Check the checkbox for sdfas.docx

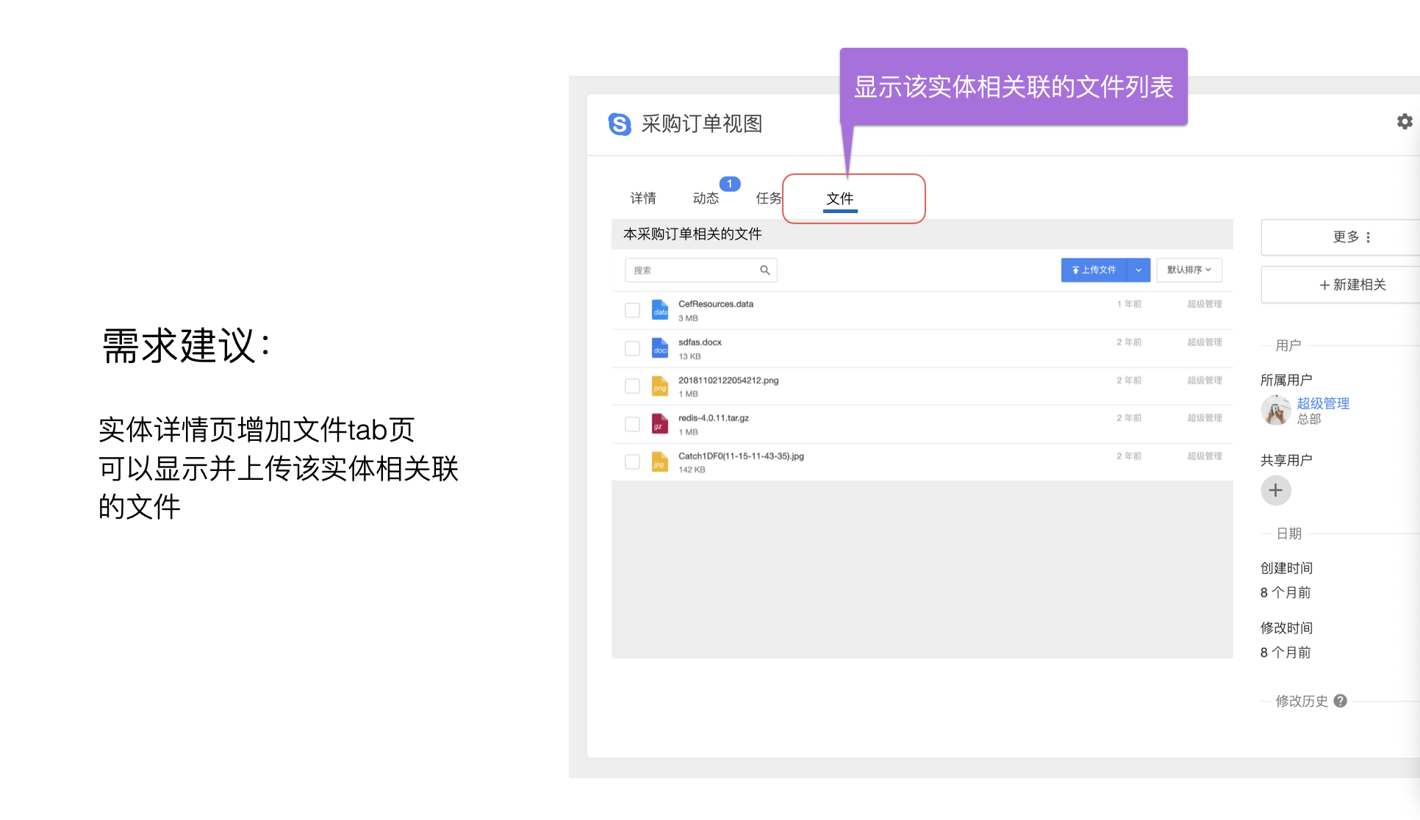coord(632,348)
